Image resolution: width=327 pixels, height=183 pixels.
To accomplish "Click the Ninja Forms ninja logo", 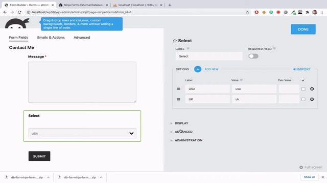I will click(17, 23).
